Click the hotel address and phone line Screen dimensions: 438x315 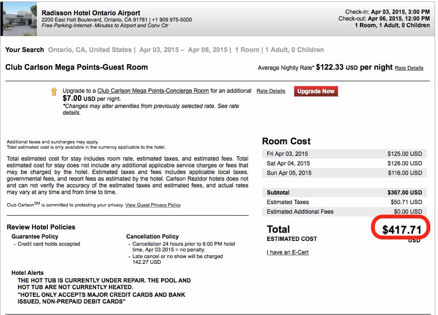pos(117,20)
